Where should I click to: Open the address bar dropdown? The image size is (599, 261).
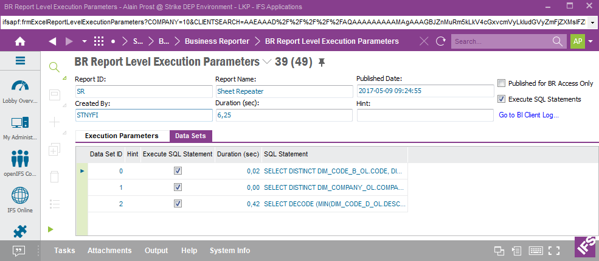(x=592, y=22)
